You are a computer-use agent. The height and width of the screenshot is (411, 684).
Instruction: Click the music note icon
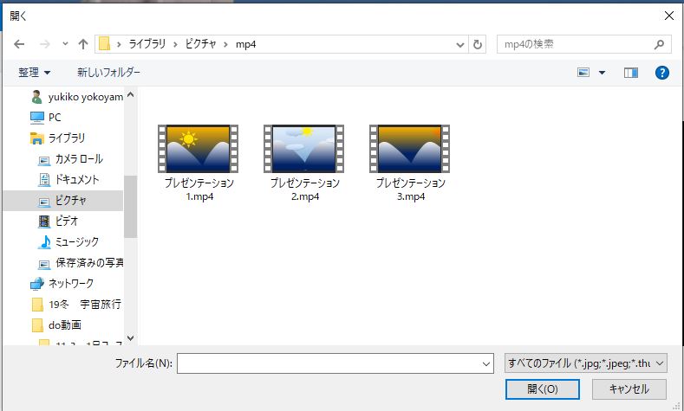pos(44,242)
